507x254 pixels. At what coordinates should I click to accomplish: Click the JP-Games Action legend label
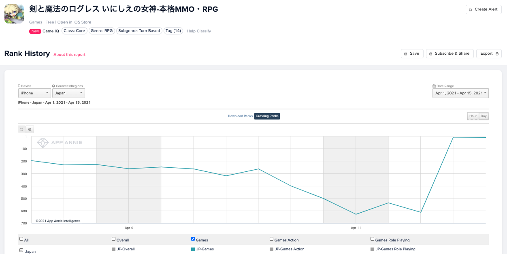[290, 249]
